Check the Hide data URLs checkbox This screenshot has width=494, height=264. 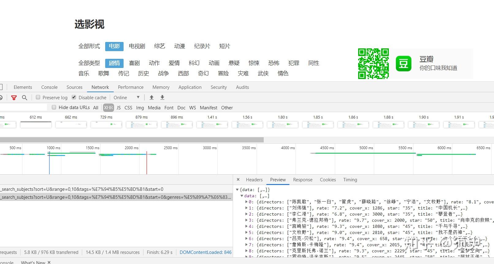click(54, 107)
